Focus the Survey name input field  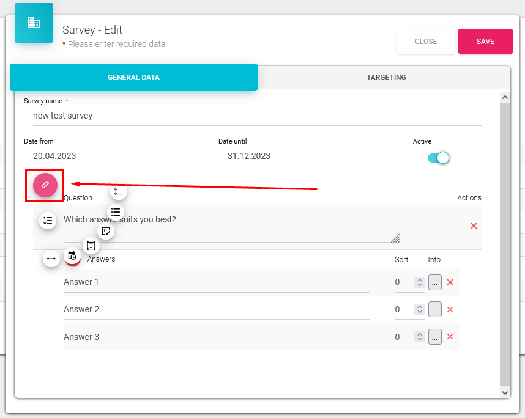[x=257, y=116]
